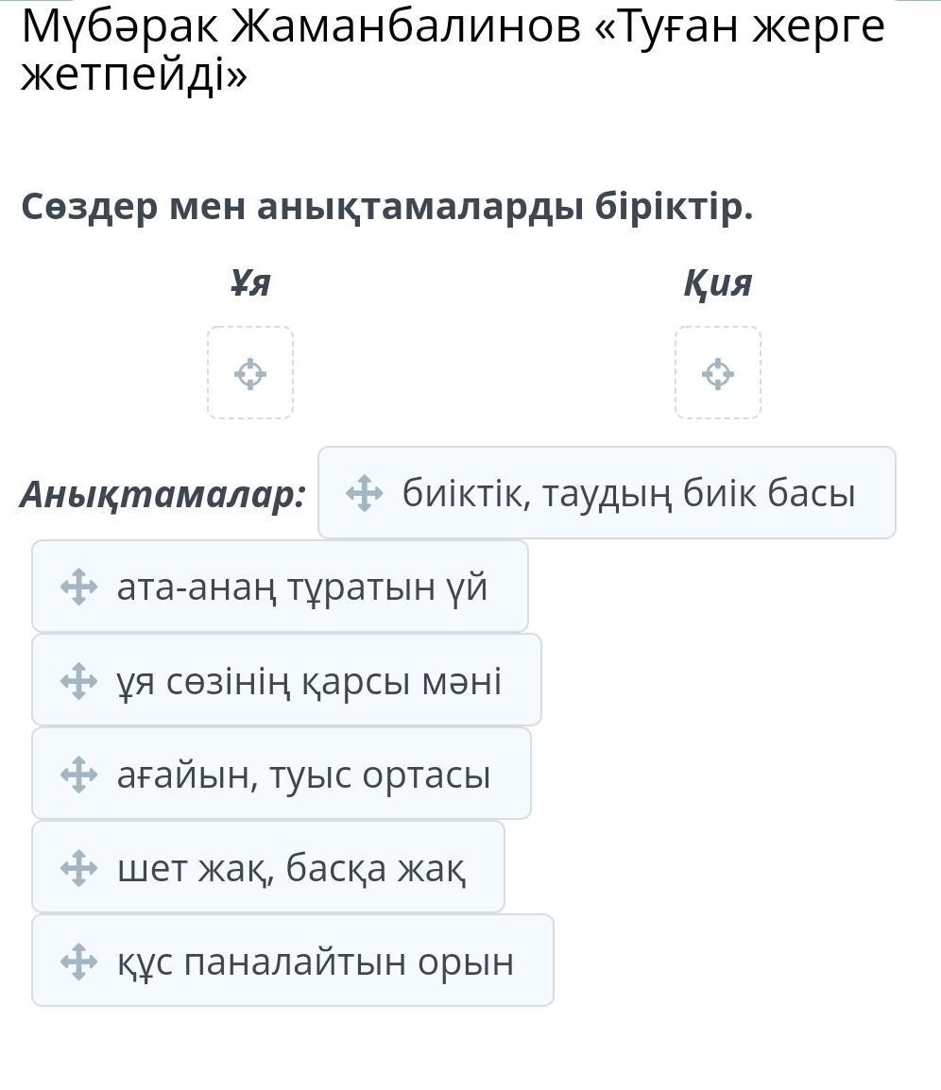This screenshot has width=941, height=1090.
Task: Click the word label 'Ұя'
Action: click(x=250, y=282)
